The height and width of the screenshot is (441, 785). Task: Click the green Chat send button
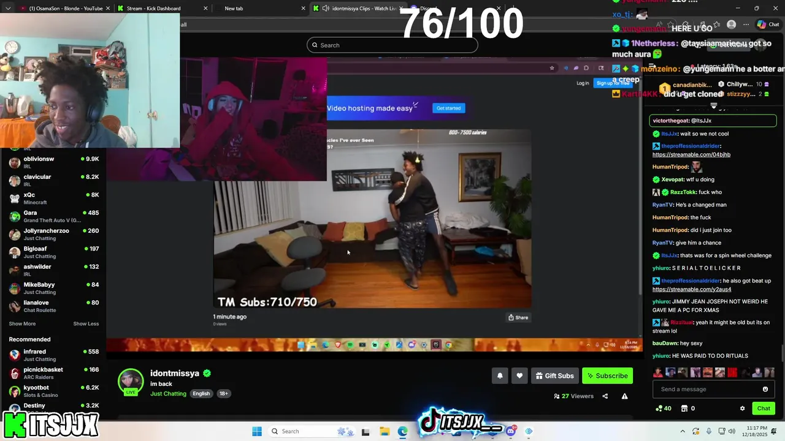click(x=763, y=409)
